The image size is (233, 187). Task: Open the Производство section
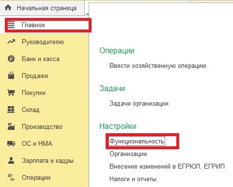coord(42,127)
